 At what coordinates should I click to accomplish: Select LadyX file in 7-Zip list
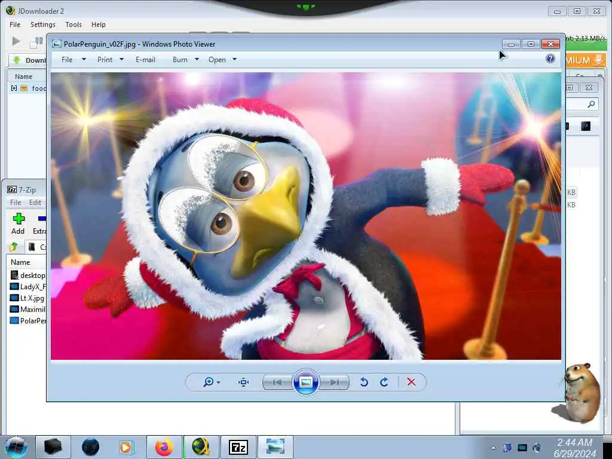point(27,286)
